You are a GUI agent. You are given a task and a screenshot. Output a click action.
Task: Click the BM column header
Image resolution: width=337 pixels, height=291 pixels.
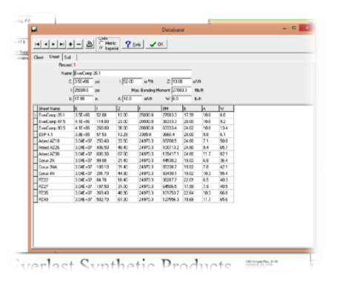(x=172, y=108)
